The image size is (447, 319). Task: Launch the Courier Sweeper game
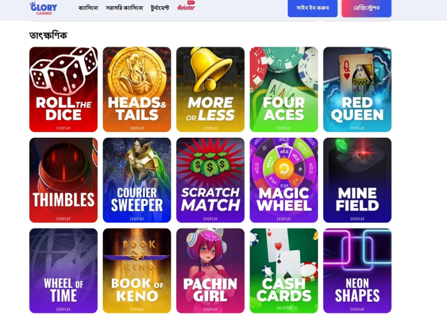click(137, 180)
